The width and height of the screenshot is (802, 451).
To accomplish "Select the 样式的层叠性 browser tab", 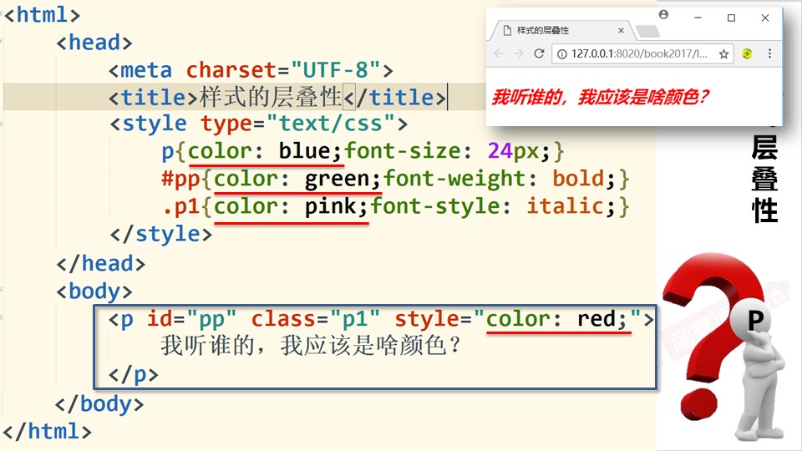I will [x=561, y=31].
